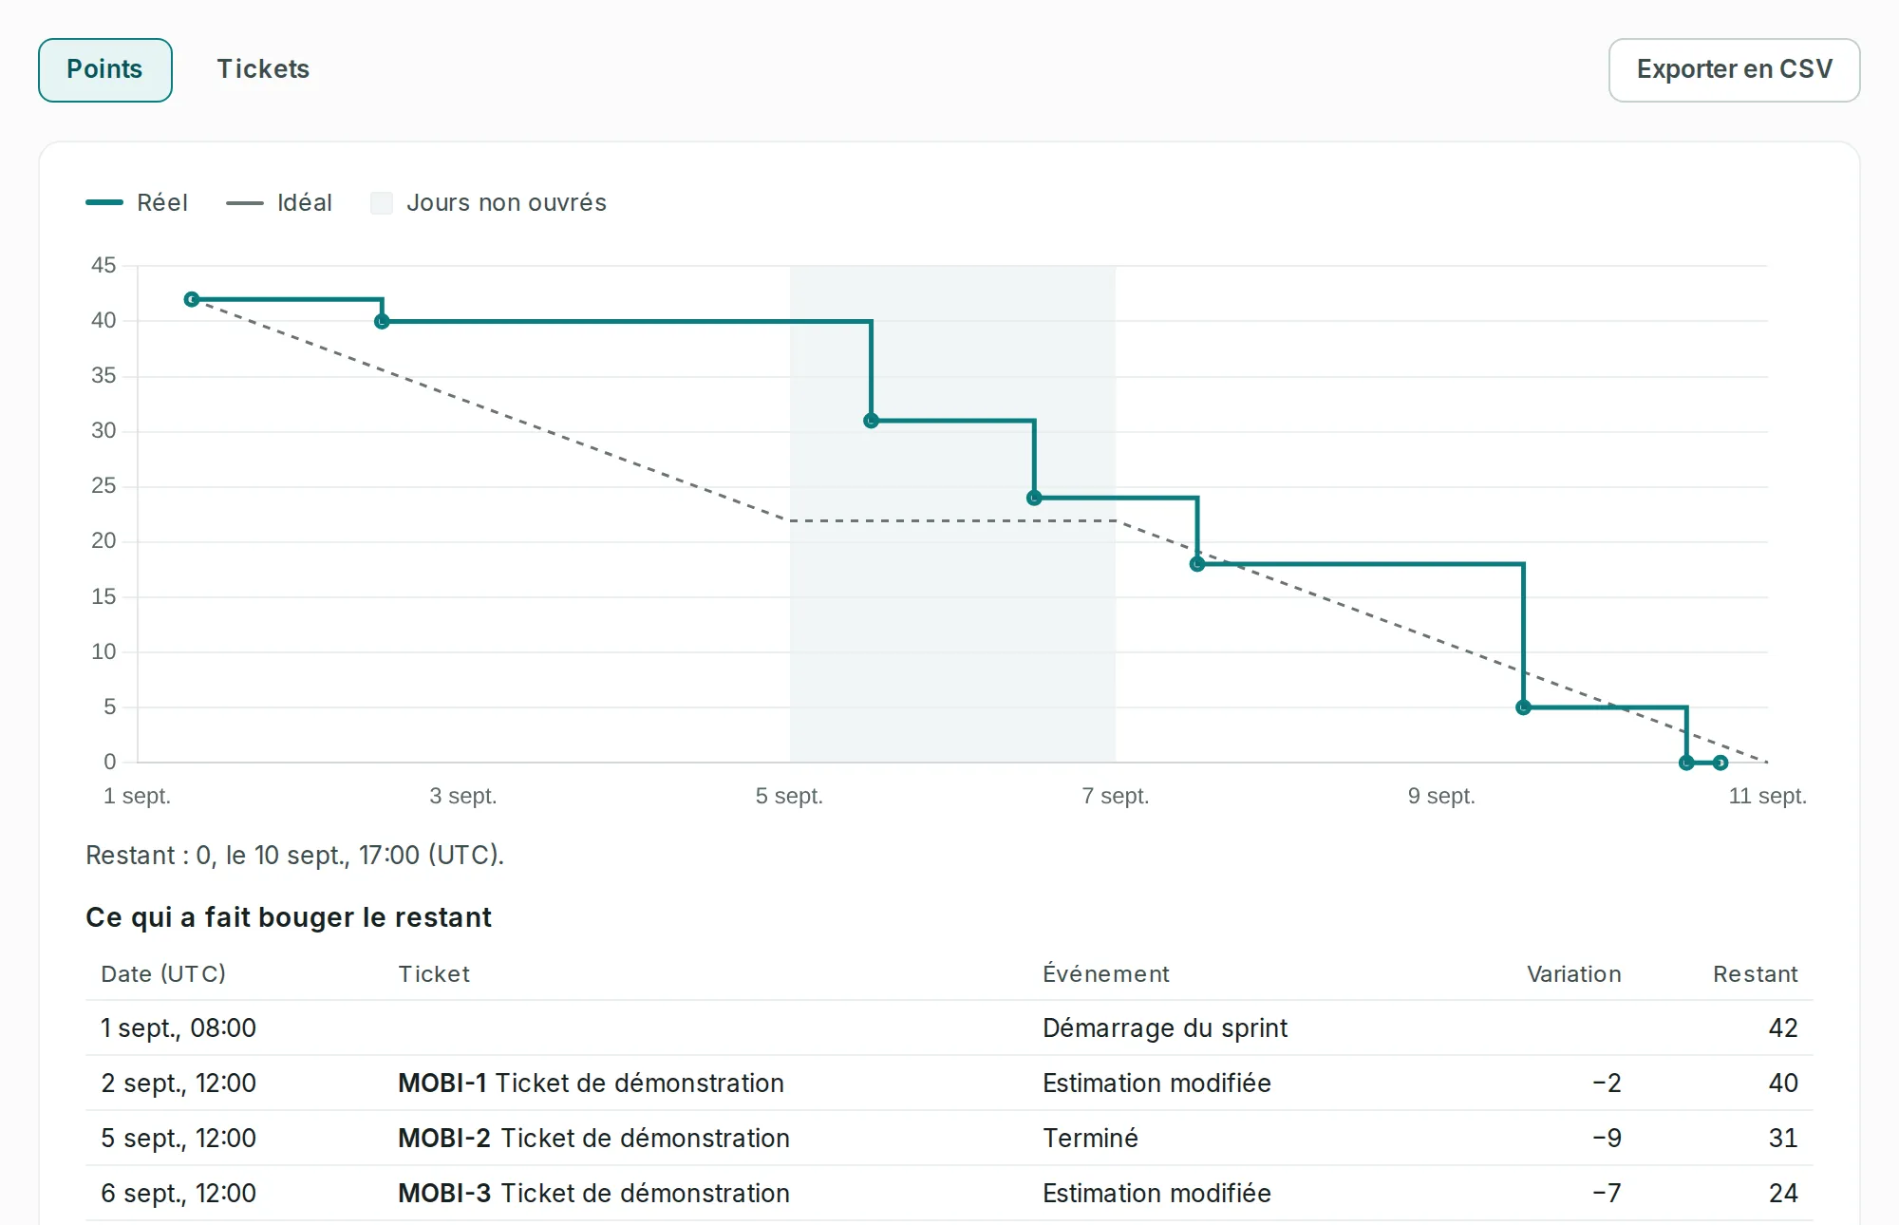Image resolution: width=1899 pixels, height=1225 pixels.
Task: Click the 2 sept., 12:00 date cell
Action: (179, 1083)
